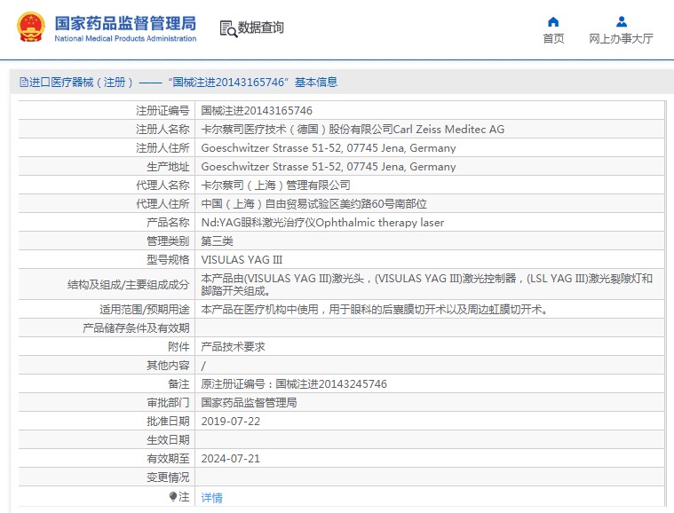Click the 详情 details link

point(212,498)
